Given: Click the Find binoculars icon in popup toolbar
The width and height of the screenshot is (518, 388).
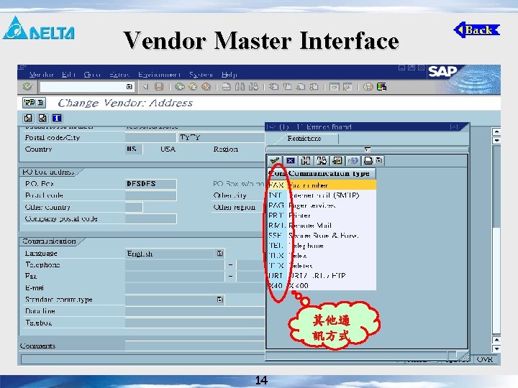Looking at the screenshot, I should (x=306, y=161).
